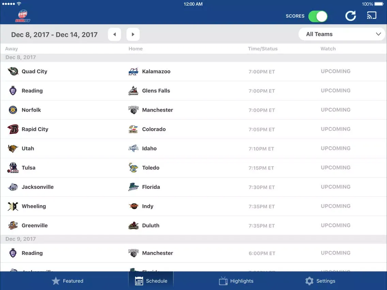Select the Wheeling team name
Screen dimensions: 387x290
coord(34,206)
